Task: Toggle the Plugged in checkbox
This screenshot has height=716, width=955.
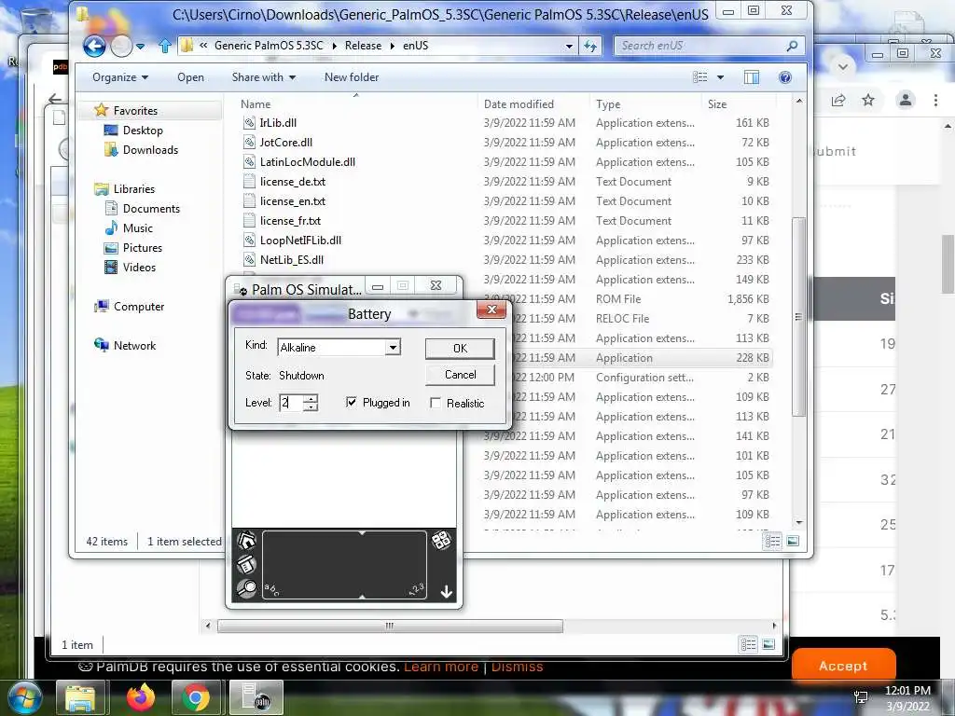Action: click(351, 402)
